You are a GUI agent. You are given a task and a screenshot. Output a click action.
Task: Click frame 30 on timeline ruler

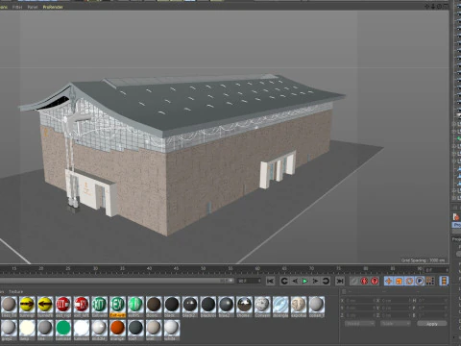(95, 268)
